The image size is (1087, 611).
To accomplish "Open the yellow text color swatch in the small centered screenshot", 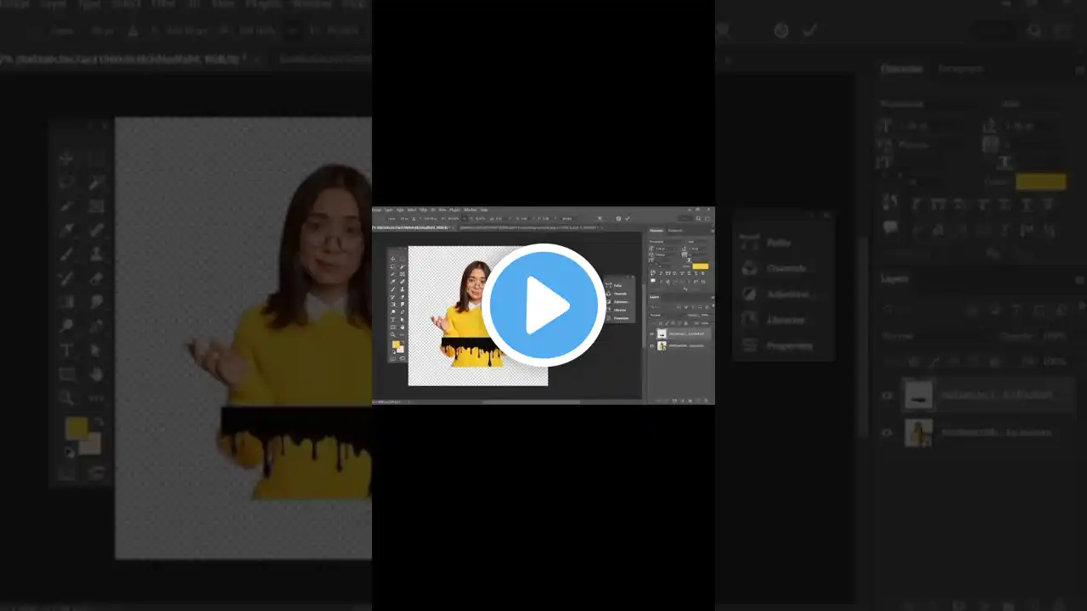I will click(700, 266).
